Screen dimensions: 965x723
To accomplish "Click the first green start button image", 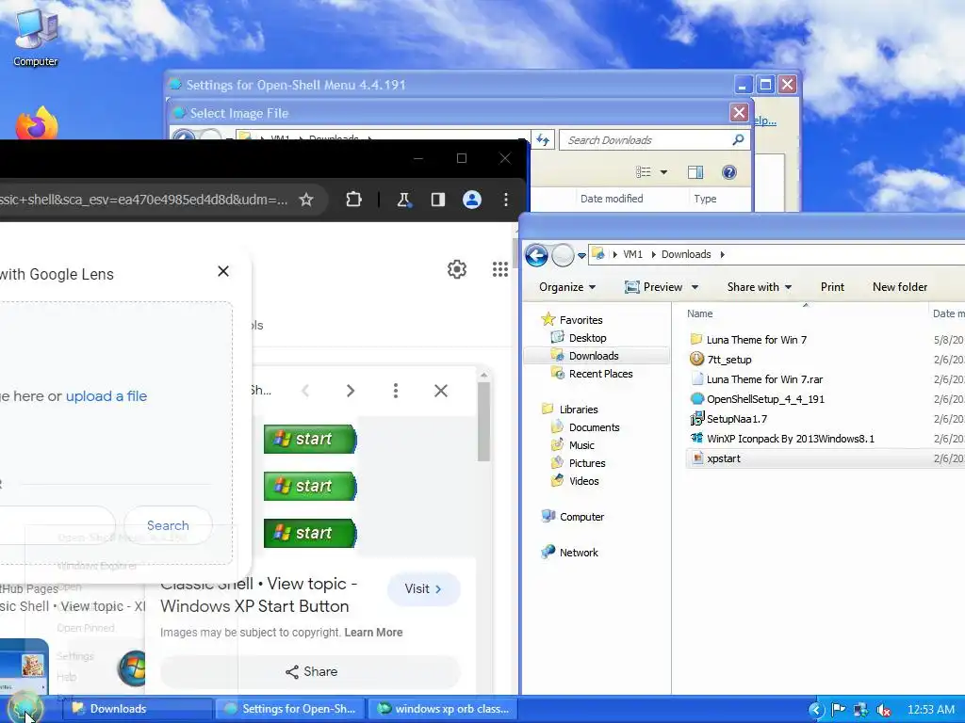I will tap(310, 439).
